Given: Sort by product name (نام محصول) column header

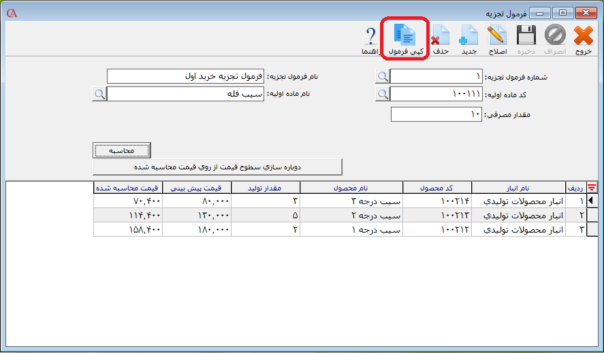Looking at the screenshot, I should 351,188.
